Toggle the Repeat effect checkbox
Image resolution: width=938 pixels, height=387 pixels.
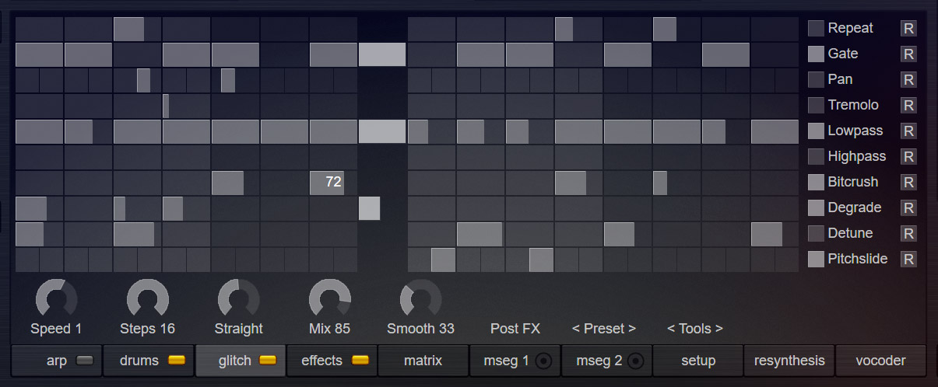tap(815, 29)
